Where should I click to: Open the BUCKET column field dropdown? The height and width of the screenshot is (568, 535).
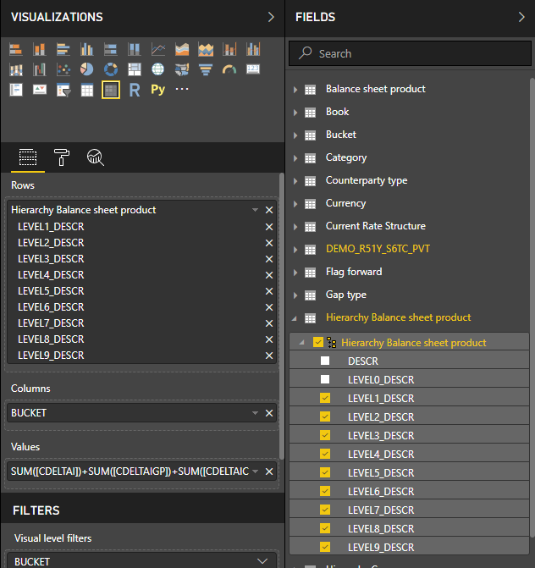pos(255,413)
